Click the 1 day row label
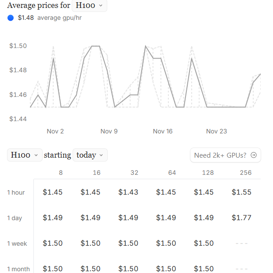This screenshot has width=273, height=273. pyautogui.click(x=15, y=218)
